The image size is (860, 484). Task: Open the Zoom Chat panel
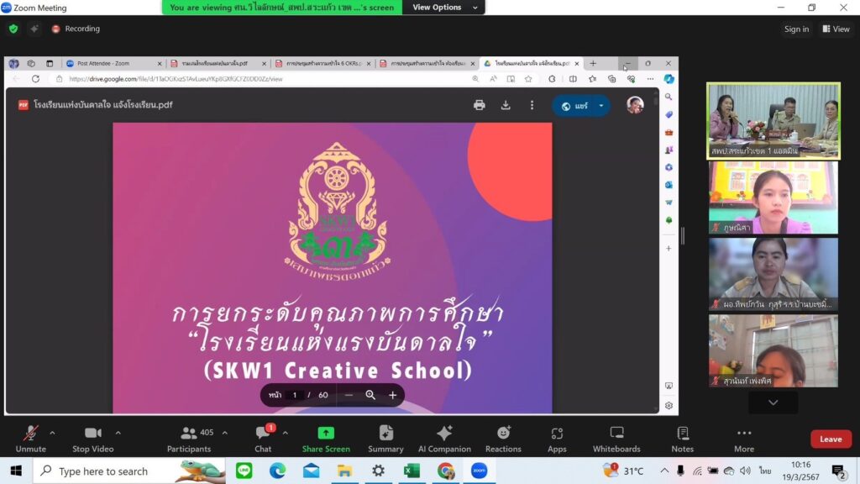[263, 439]
